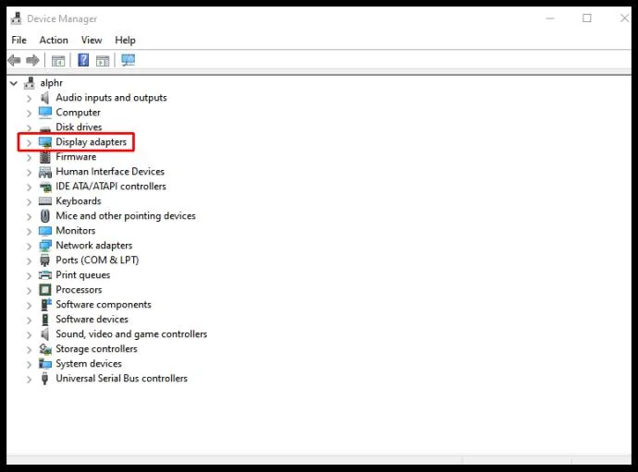Click the Display adapters icon
Image resolution: width=638 pixels, height=472 pixels.
[x=45, y=142]
